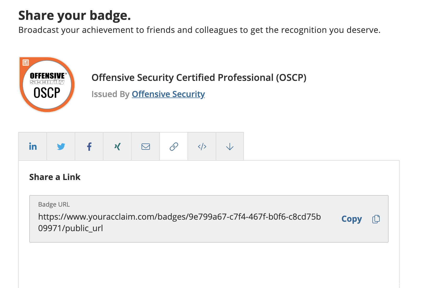
Task: Open the embed code tab
Action: [x=202, y=146]
